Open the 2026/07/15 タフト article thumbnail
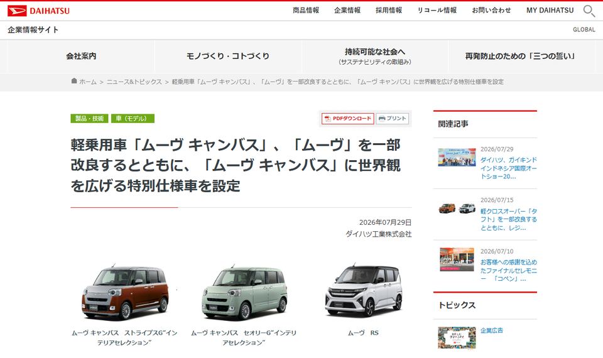This screenshot has height=358, width=603. point(457,208)
